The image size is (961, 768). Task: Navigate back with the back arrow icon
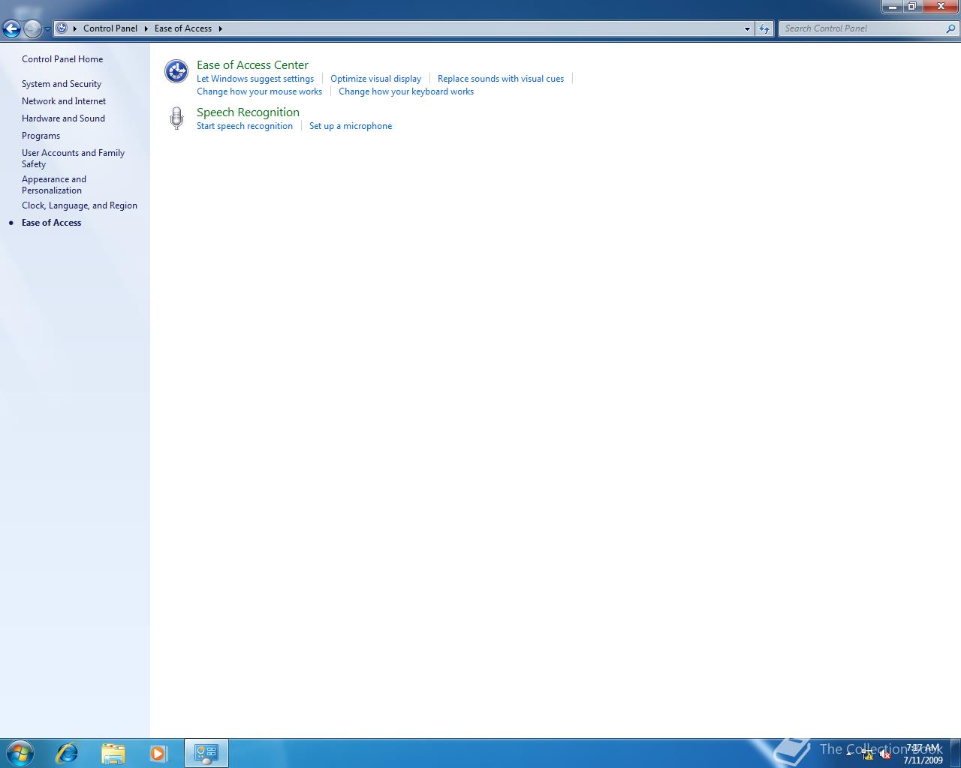(x=11, y=28)
